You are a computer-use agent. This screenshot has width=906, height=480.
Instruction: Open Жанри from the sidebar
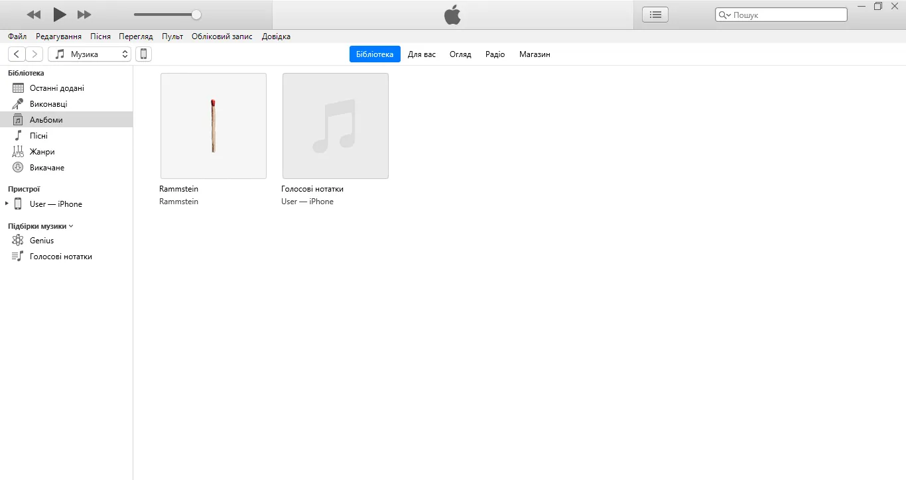(x=42, y=152)
